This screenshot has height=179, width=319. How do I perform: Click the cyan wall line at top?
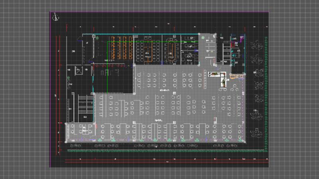pos(148,35)
